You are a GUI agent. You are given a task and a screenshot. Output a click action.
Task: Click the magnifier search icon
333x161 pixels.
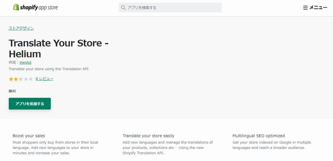[x=123, y=7]
